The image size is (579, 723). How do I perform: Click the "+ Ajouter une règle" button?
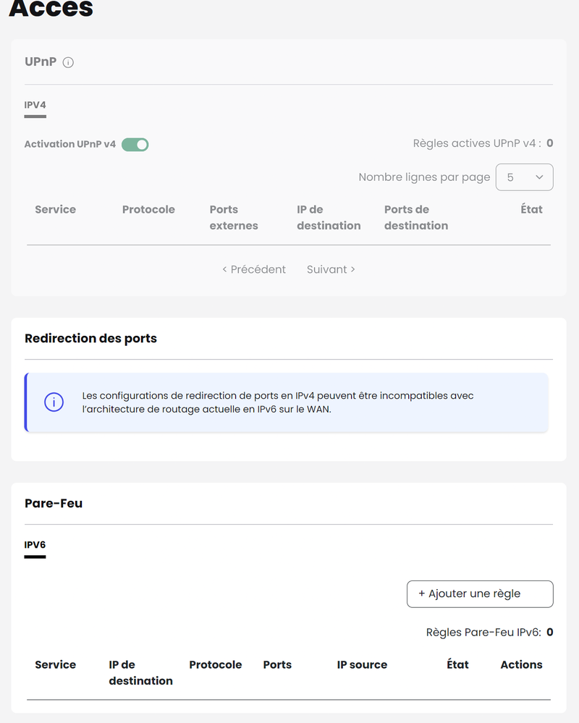tap(479, 593)
